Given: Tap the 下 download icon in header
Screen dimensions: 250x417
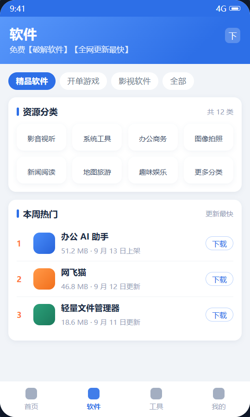Looking at the screenshot, I should [x=232, y=35].
